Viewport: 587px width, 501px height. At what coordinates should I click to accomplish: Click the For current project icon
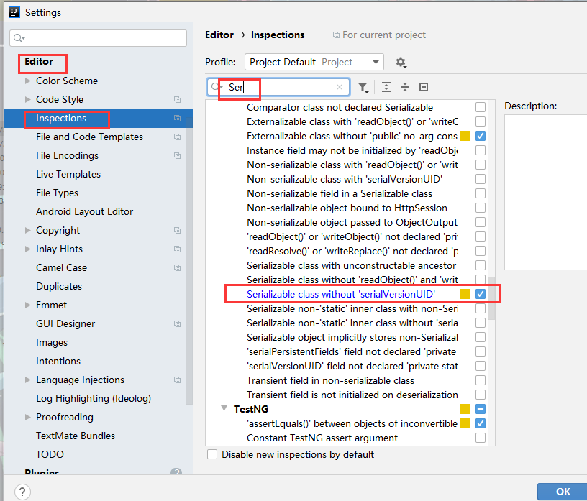click(336, 35)
